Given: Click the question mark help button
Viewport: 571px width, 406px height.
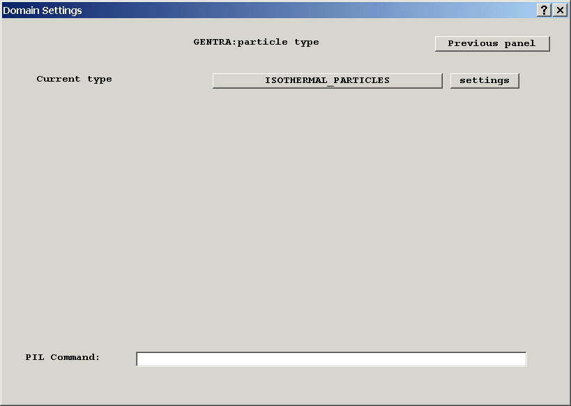Looking at the screenshot, I should 545,10.
